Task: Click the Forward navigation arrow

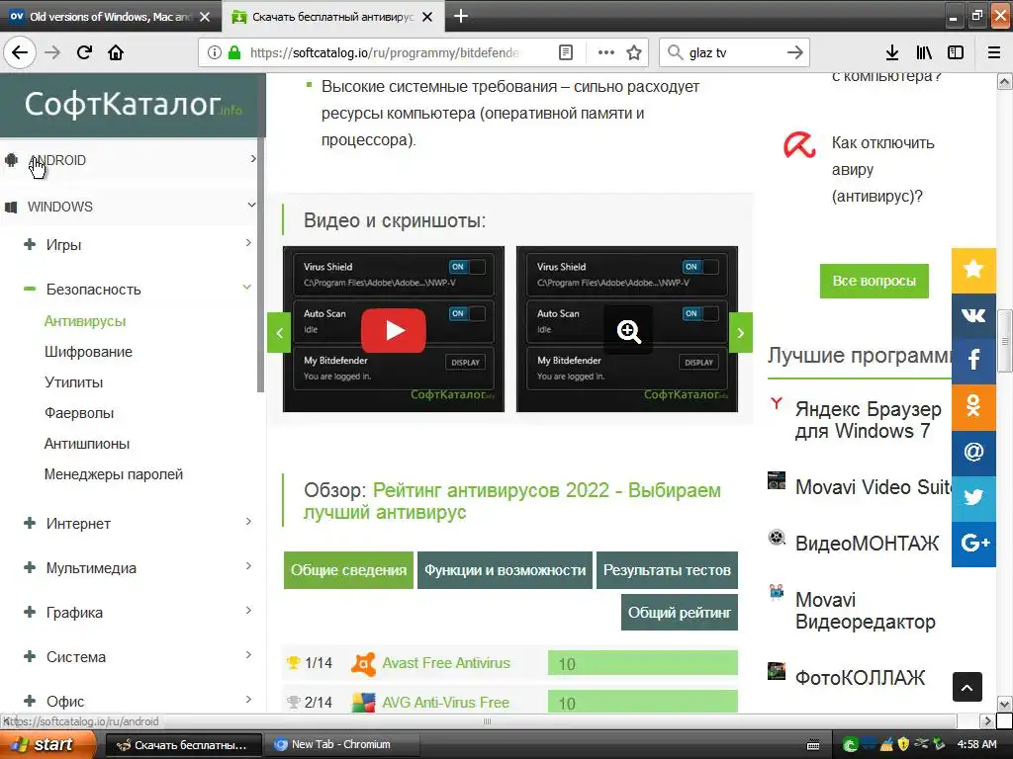Action: pos(52,52)
